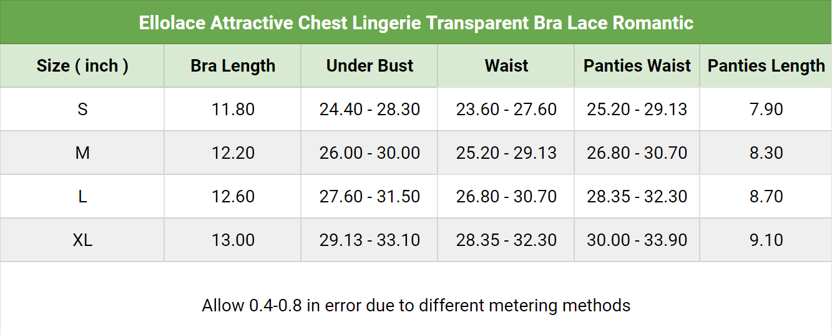This screenshot has height=335, width=832.
Task: Select the "Under Bust" header cell
Action: pos(370,66)
